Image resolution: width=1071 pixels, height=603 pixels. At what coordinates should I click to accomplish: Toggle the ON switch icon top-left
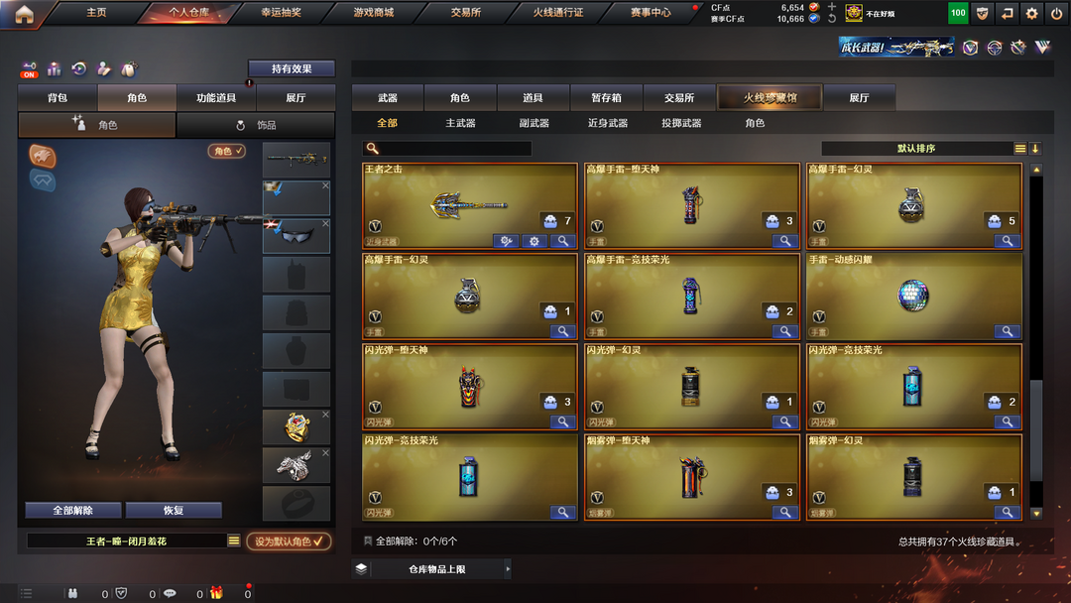click(x=29, y=69)
